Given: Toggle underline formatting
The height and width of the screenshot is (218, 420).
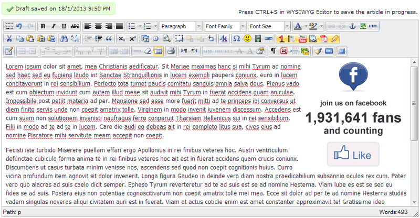Looking at the screenshot, I should coord(64,26).
